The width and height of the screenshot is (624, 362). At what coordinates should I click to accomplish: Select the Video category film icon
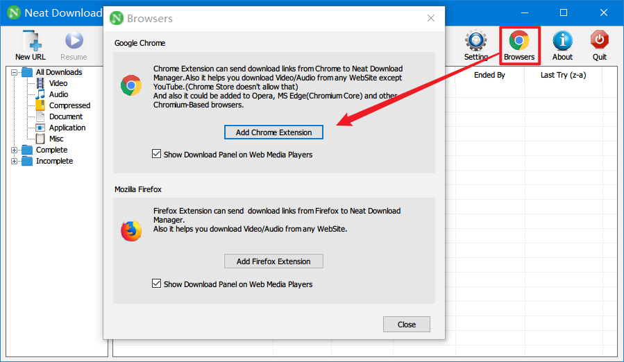tap(40, 83)
